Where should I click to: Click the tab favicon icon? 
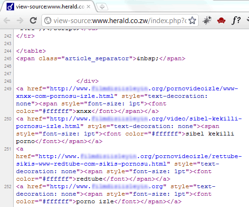click(10, 7)
